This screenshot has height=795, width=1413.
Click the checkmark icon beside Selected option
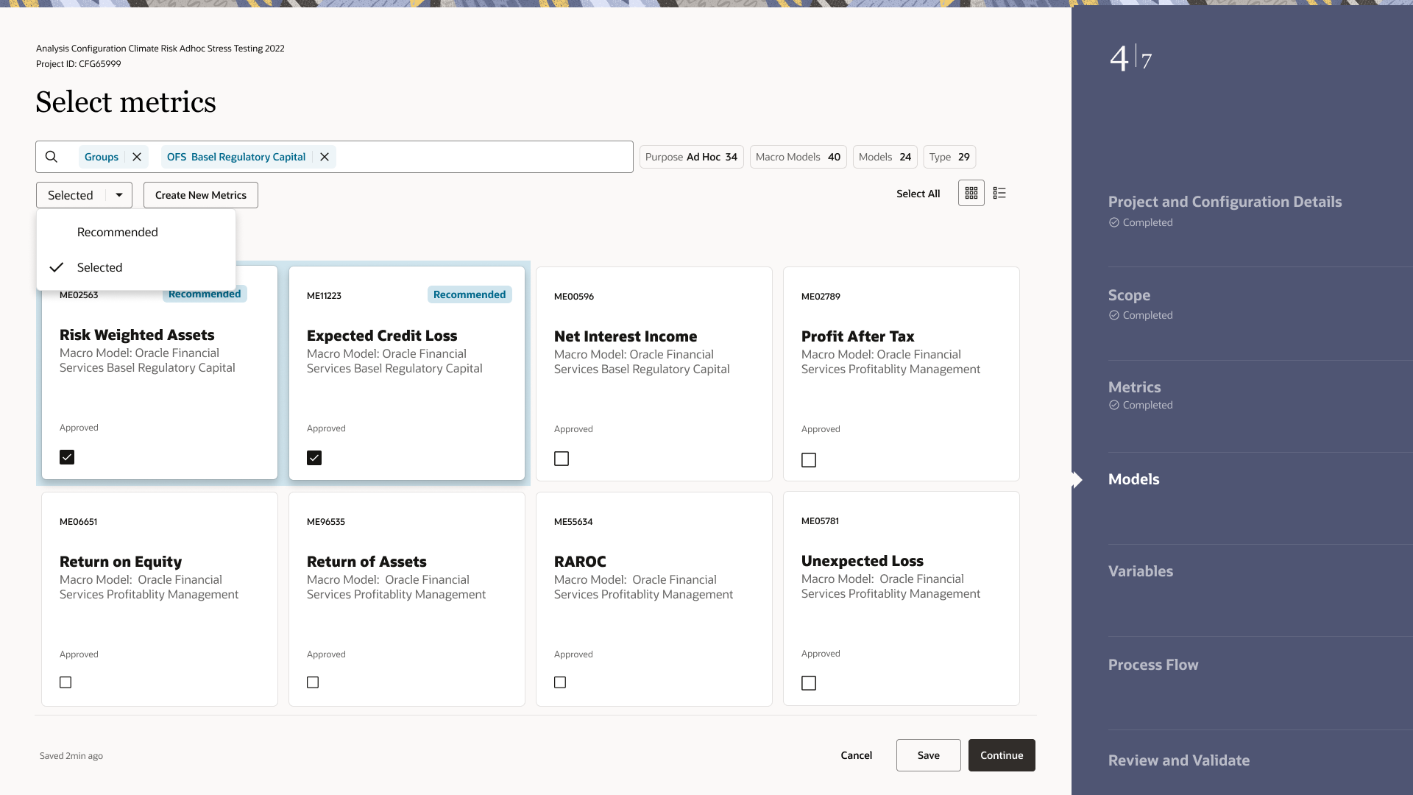click(57, 267)
